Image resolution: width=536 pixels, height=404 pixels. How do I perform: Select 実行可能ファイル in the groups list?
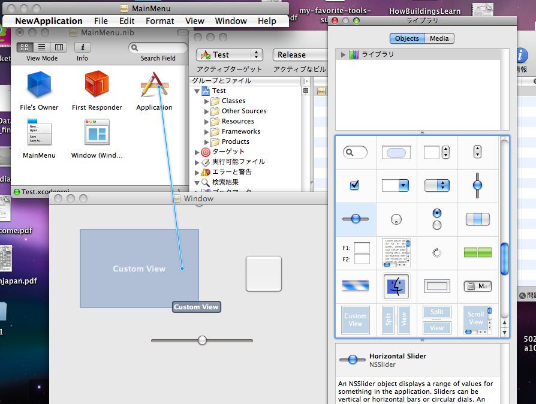[x=238, y=162]
